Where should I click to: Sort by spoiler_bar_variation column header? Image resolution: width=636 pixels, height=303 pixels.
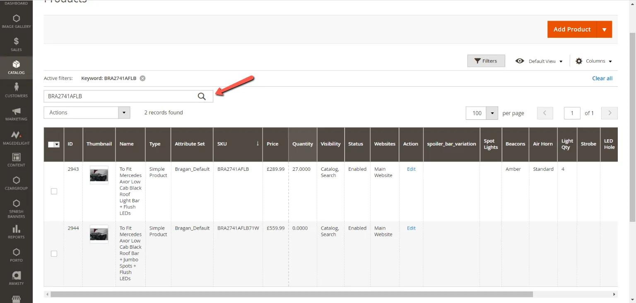[x=451, y=144]
